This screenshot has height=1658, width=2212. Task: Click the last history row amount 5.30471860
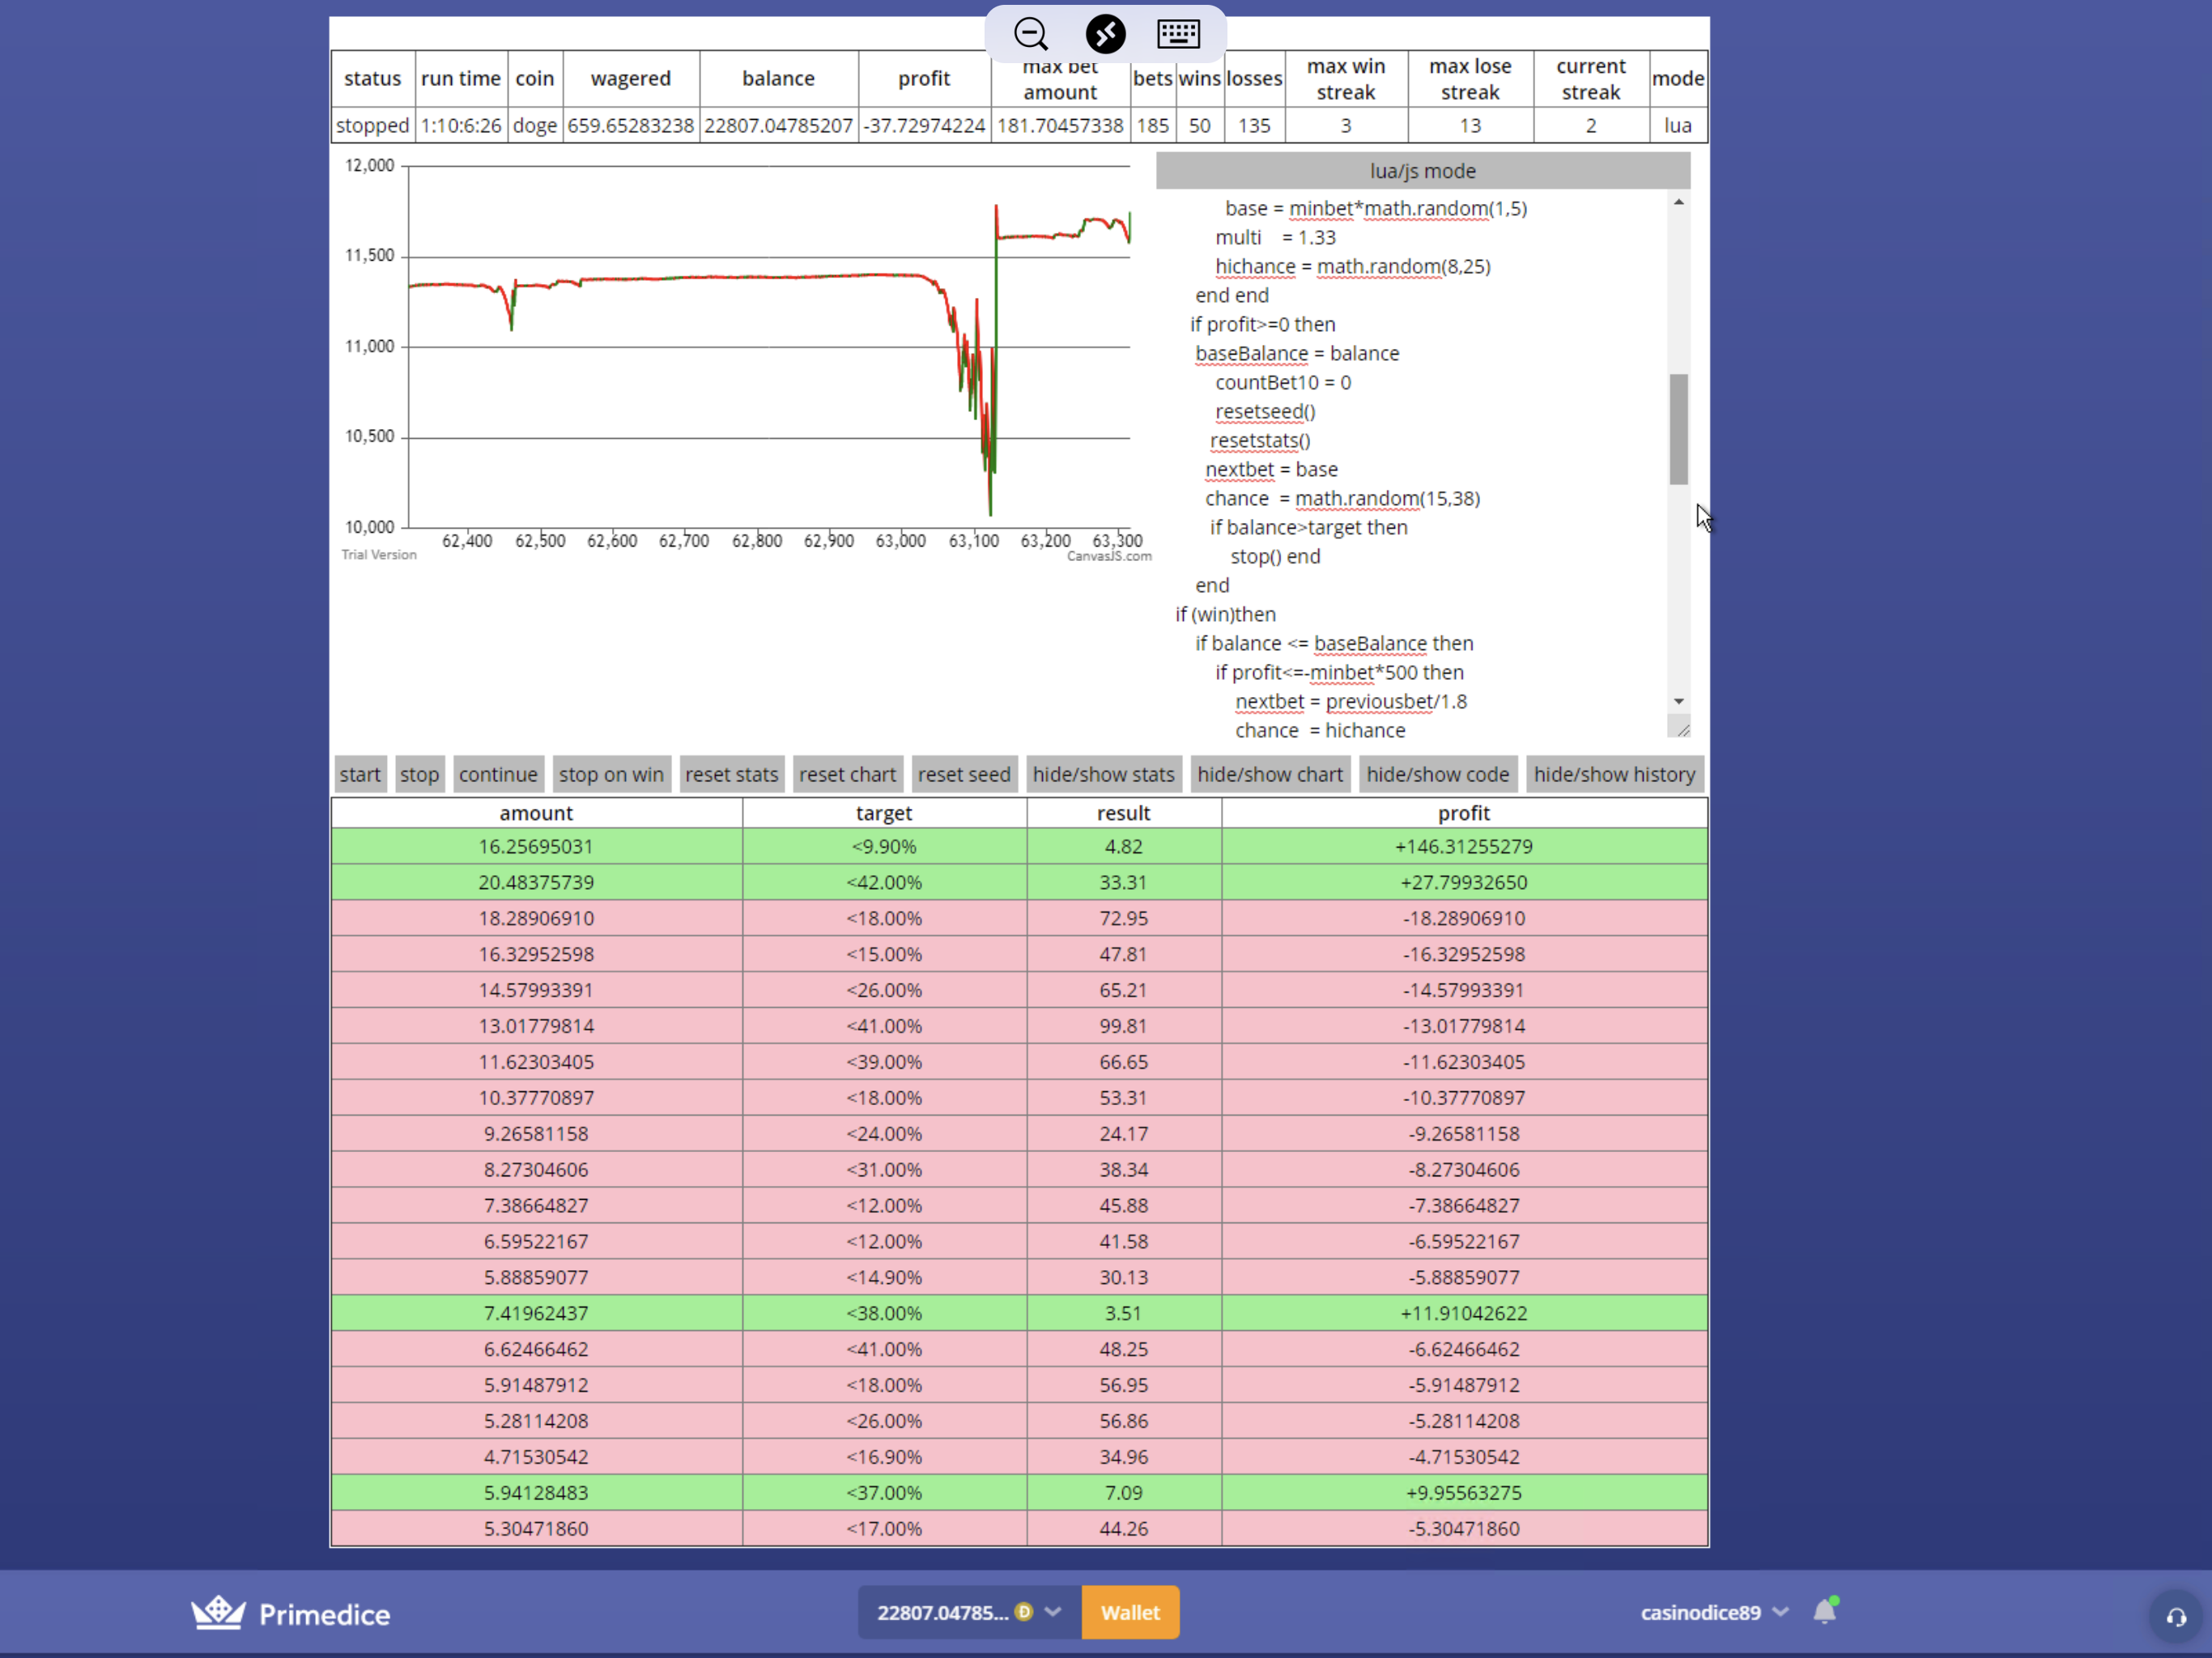[x=536, y=1528]
